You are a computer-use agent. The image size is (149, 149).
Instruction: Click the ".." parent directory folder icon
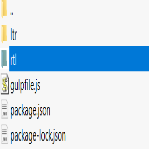coord(4,8)
